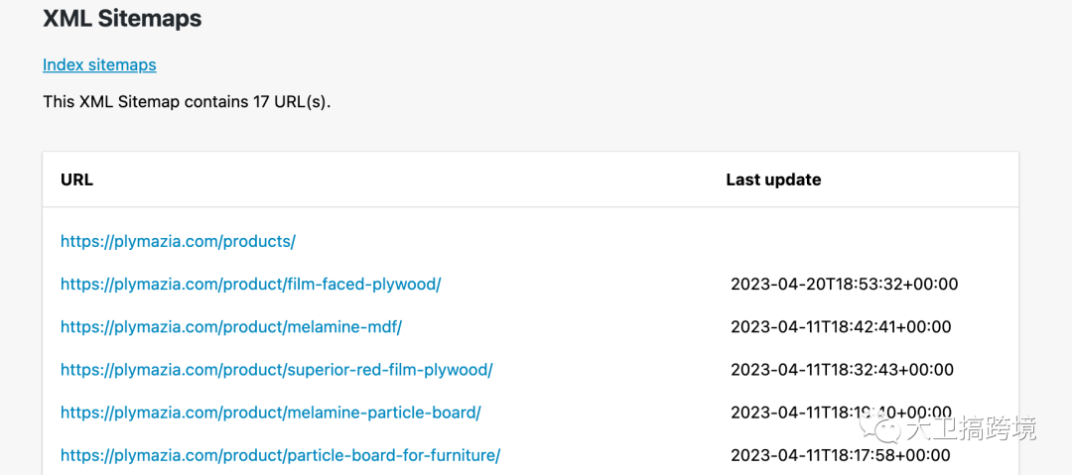Open the Index sitemaps link

point(99,65)
